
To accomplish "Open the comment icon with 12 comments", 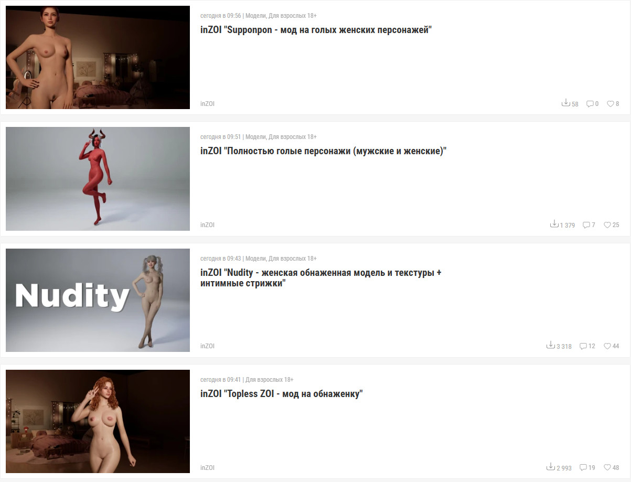I will point(583,346).
